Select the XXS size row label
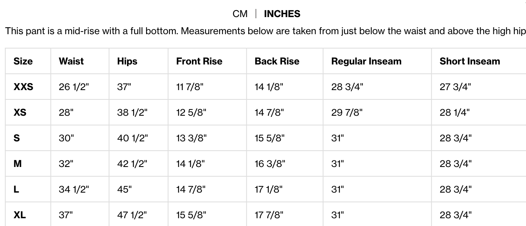This screenshot has height=226, width=526. [x=23, y=87]
